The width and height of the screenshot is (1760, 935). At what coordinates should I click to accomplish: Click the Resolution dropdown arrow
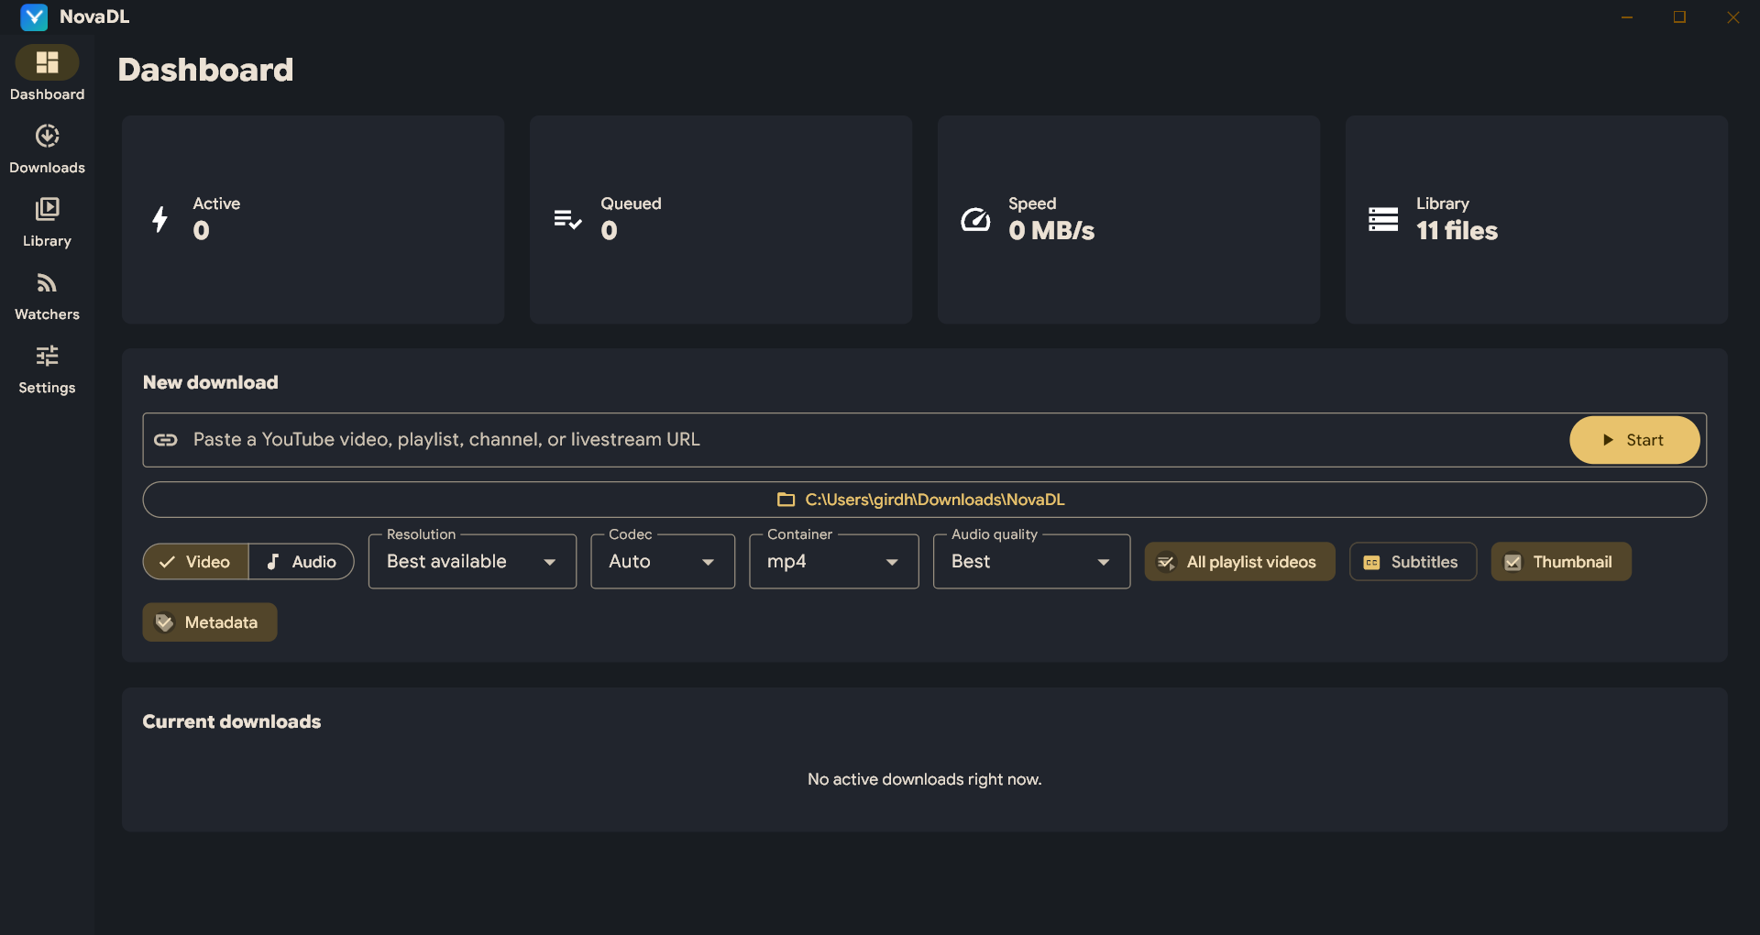pos(550,562)
